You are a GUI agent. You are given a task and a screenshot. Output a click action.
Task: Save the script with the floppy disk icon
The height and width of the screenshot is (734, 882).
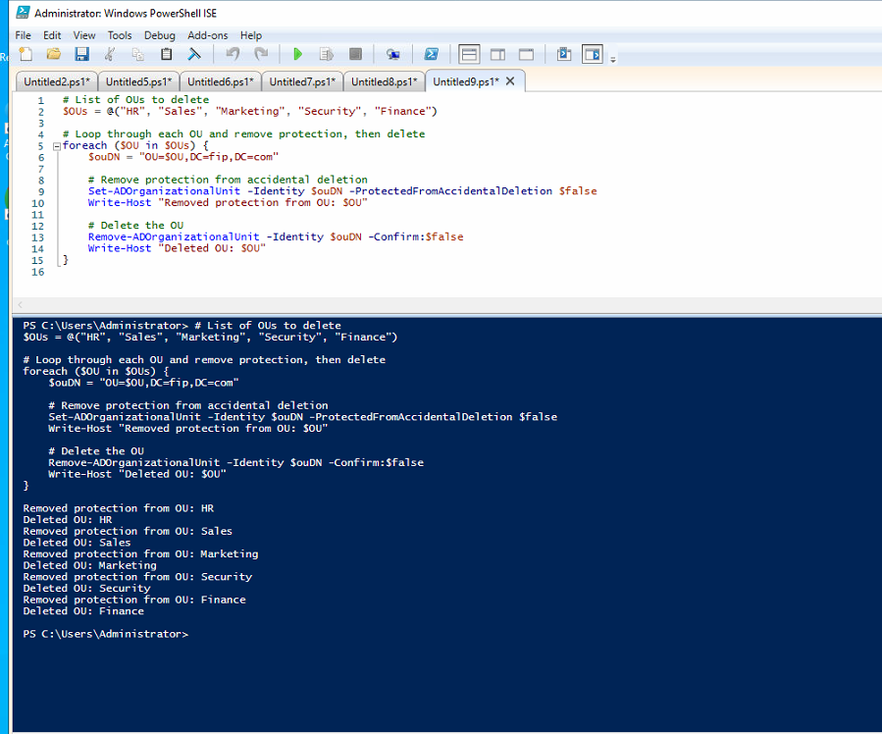(x=82, y=54)
